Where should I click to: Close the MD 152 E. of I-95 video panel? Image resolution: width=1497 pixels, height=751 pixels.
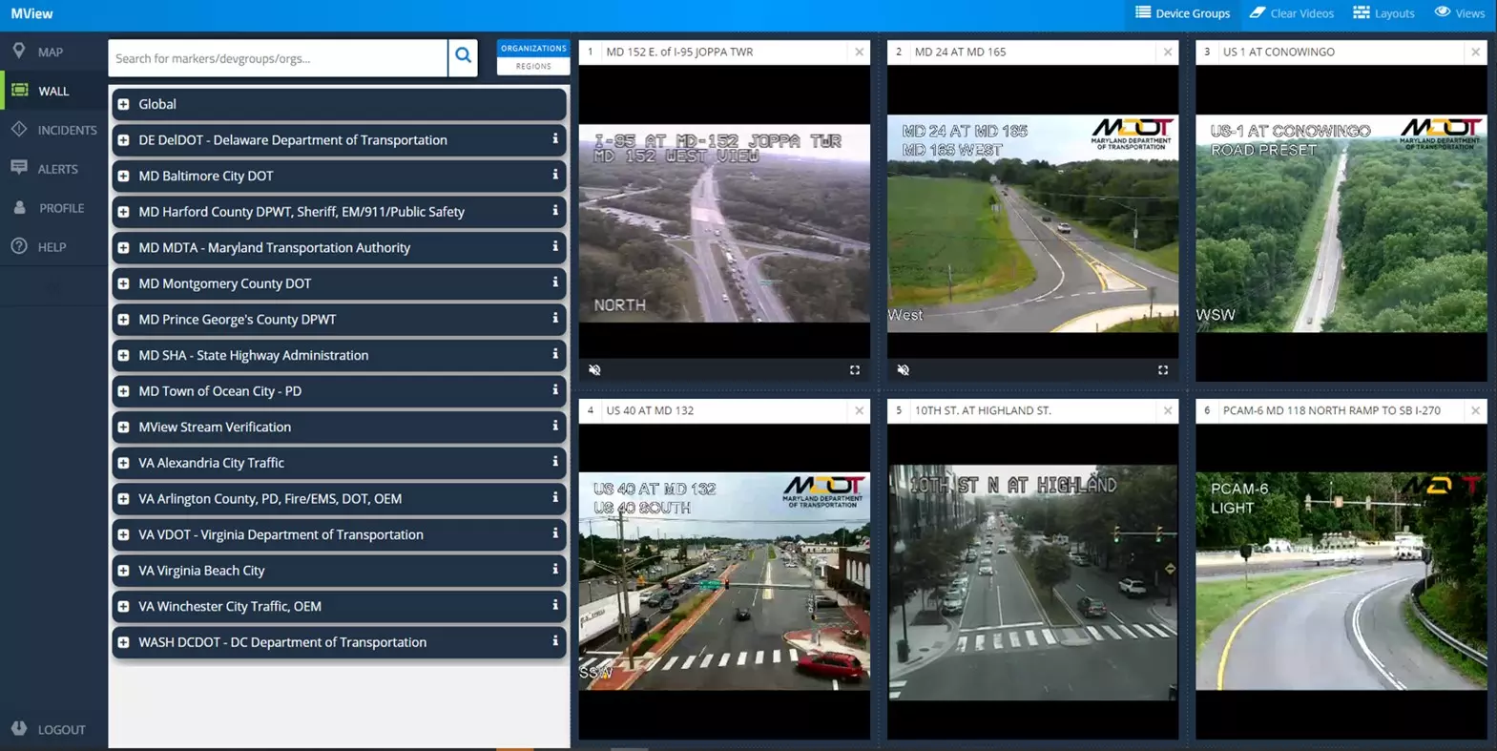pos(859,52)
